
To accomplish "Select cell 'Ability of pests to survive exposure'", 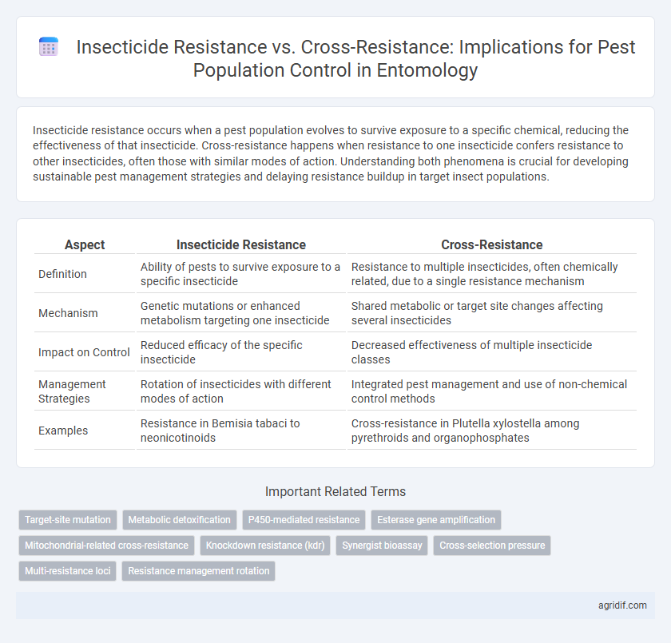I will (x=241, y=274).
